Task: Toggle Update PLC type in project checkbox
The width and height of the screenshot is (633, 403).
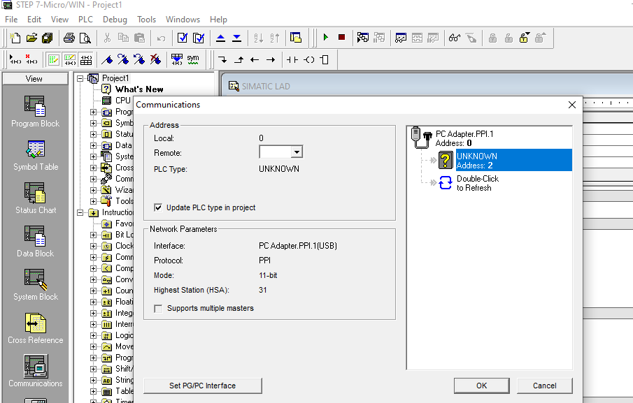Action: [x=158, y=207]
